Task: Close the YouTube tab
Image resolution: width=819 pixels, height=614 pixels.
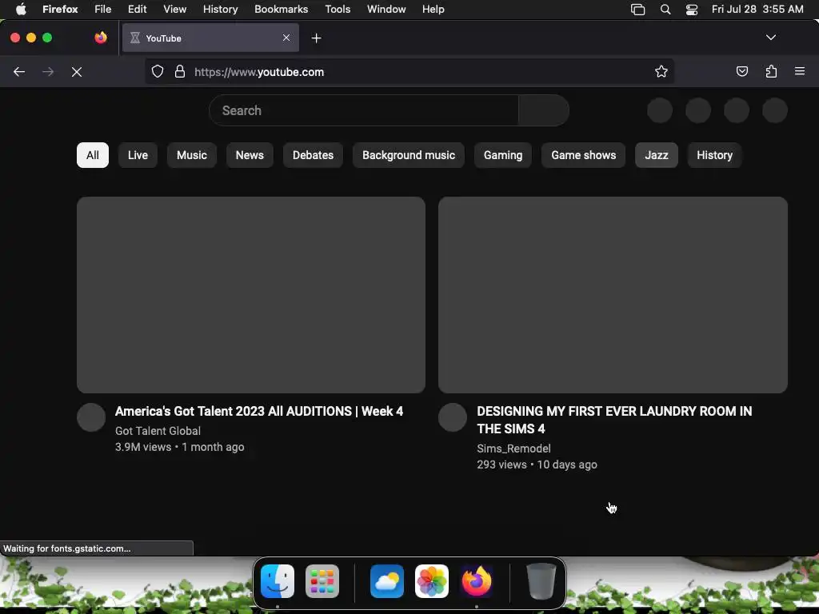Action: 286,38
